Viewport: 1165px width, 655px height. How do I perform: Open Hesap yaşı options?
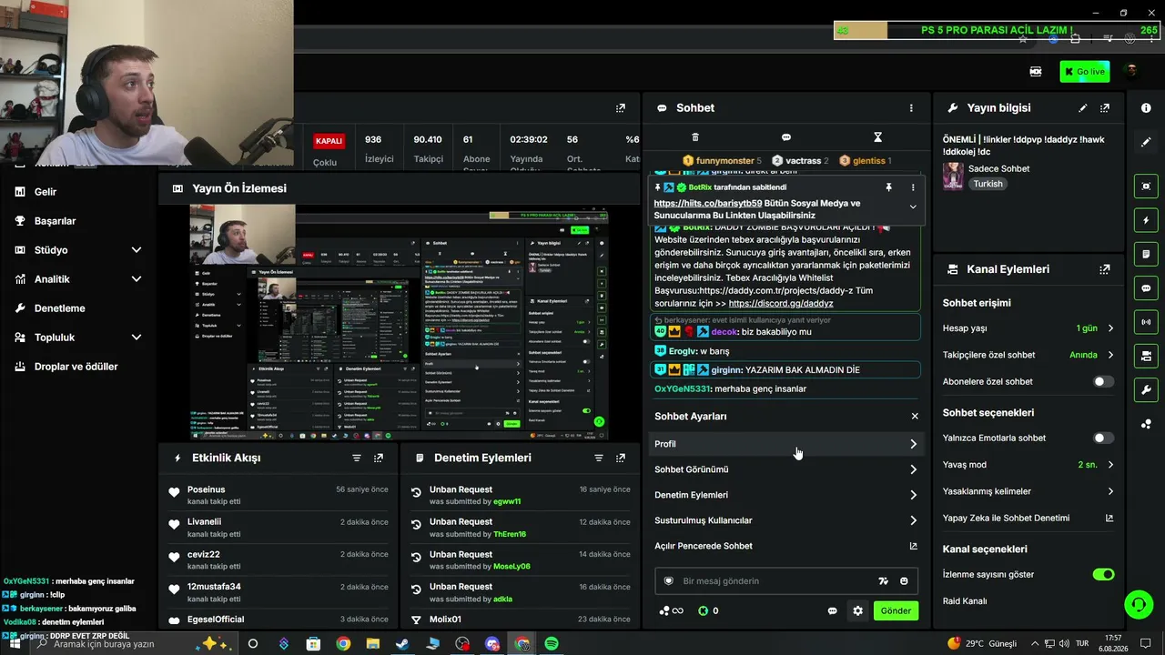[x=1028, y=328]
